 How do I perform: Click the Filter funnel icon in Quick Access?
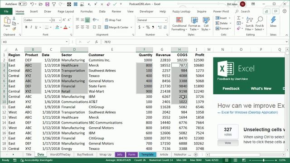54,4
